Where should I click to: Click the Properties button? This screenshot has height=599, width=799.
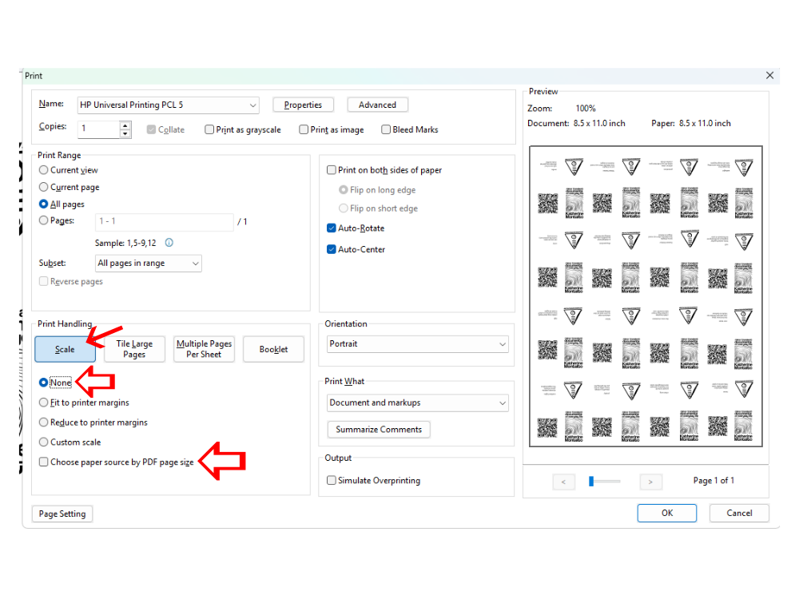click(303, 105)
